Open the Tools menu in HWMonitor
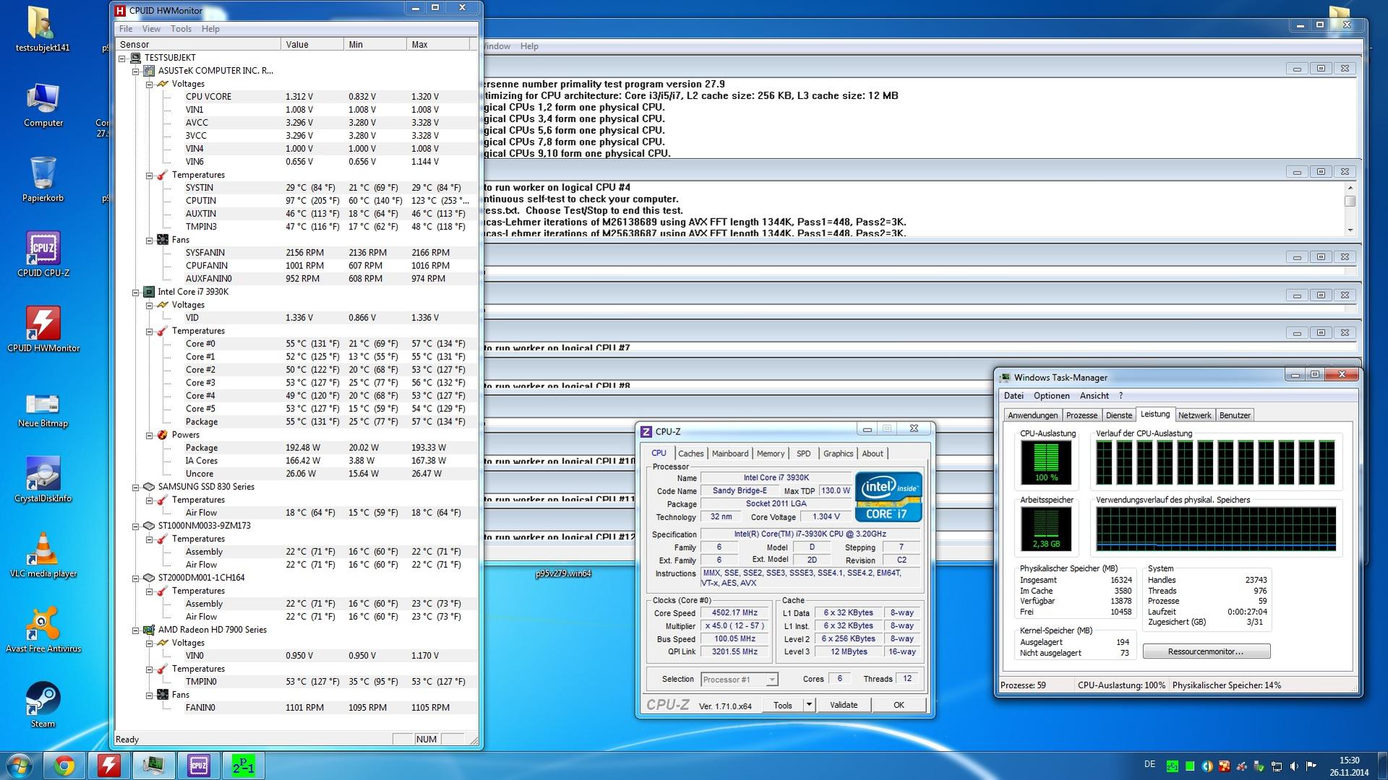 click(181, 29)
